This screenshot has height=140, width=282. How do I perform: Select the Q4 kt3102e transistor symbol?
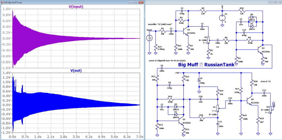tap(249, 101)
